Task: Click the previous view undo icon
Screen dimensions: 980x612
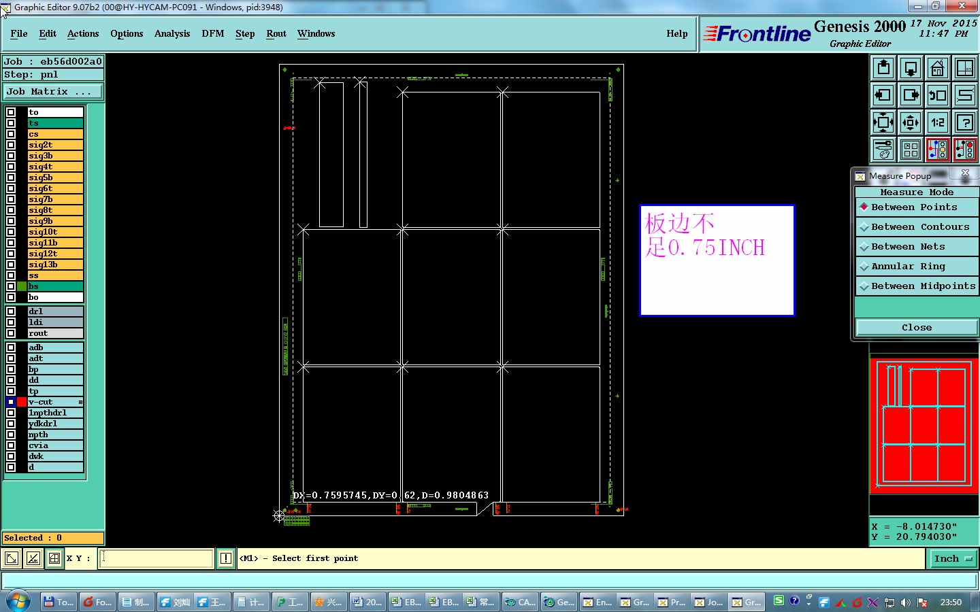Action: [x=938, y=95]
